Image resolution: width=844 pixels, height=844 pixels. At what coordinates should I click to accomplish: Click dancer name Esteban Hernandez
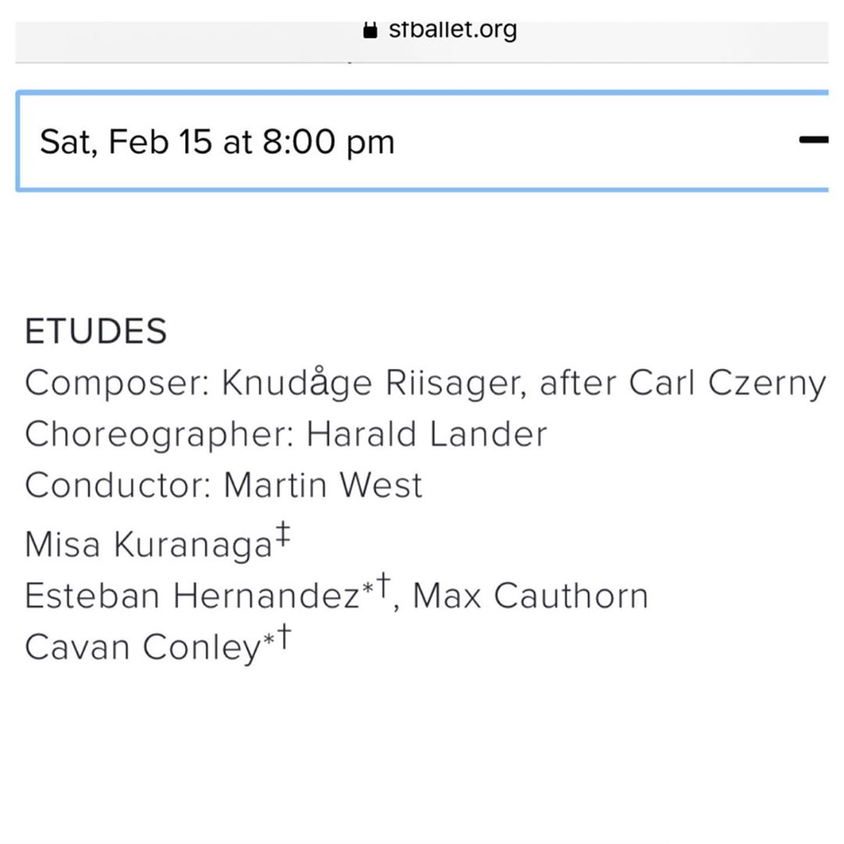[x=191, y=596]
